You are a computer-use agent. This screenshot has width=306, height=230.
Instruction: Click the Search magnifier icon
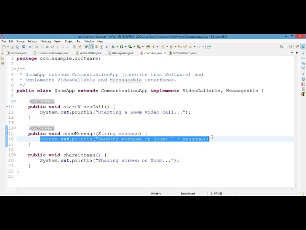point(282,47)
